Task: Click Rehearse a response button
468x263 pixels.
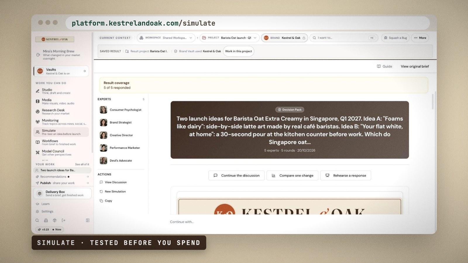Action: coord(345,175)
